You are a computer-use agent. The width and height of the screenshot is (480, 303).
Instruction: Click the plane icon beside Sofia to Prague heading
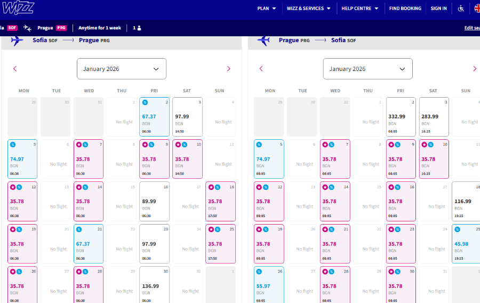tap(17, 41)
